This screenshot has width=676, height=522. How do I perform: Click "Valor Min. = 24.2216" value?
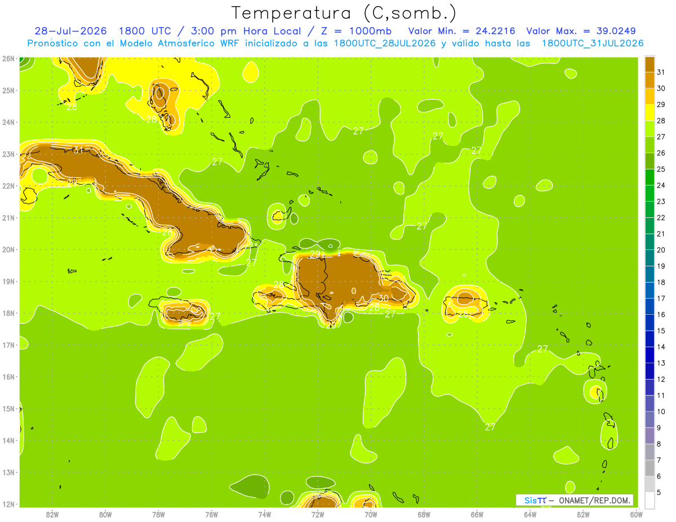(461, 31)
